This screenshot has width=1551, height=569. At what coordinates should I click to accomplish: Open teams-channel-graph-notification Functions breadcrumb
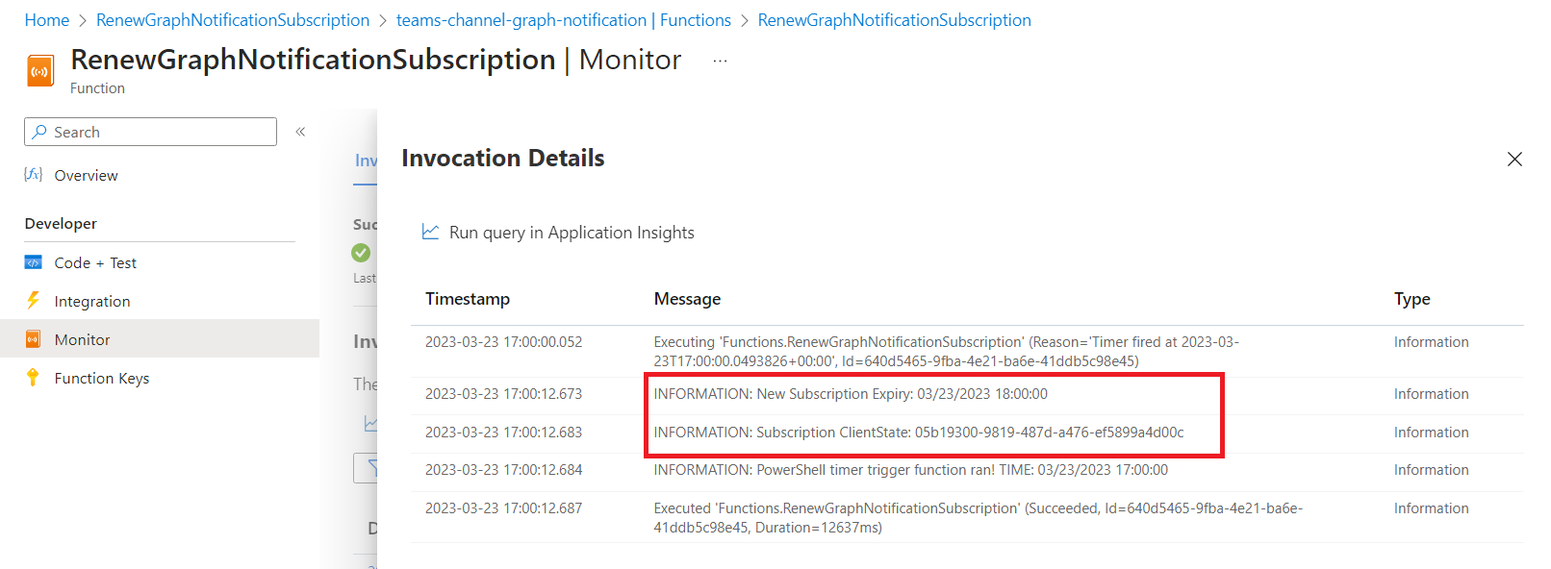[563, 20]
